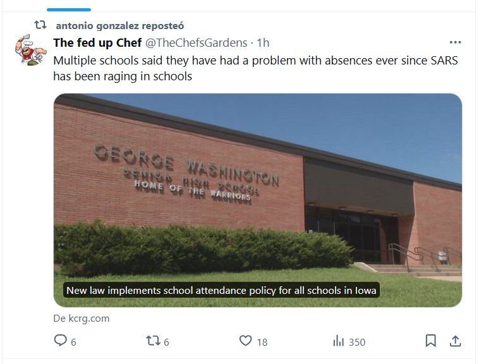Image resolution: width=479 pixels, height=364 pixels.
Task: Like the tweet with the heart icon
Action: pyautogui.click(x=246, y=341)
